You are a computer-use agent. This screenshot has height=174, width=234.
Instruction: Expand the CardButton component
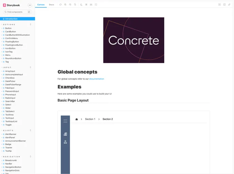pos(11,32)
